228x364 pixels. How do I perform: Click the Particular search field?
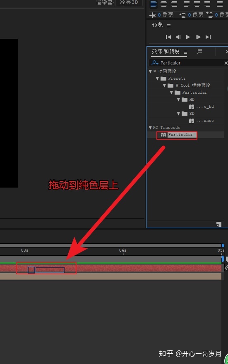pyautogui.click(x=187, y=63)
